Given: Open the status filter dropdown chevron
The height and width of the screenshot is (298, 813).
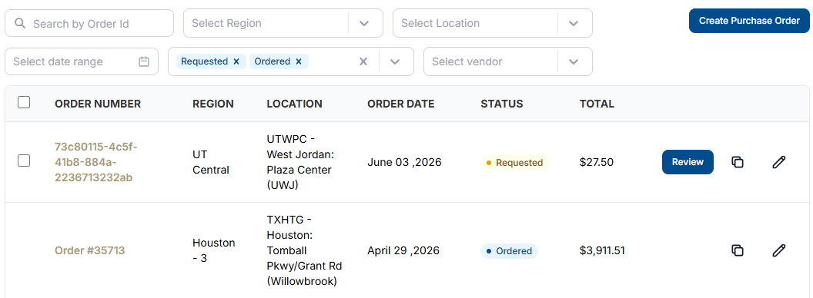Looking at the screenshot, I should 395,61.
